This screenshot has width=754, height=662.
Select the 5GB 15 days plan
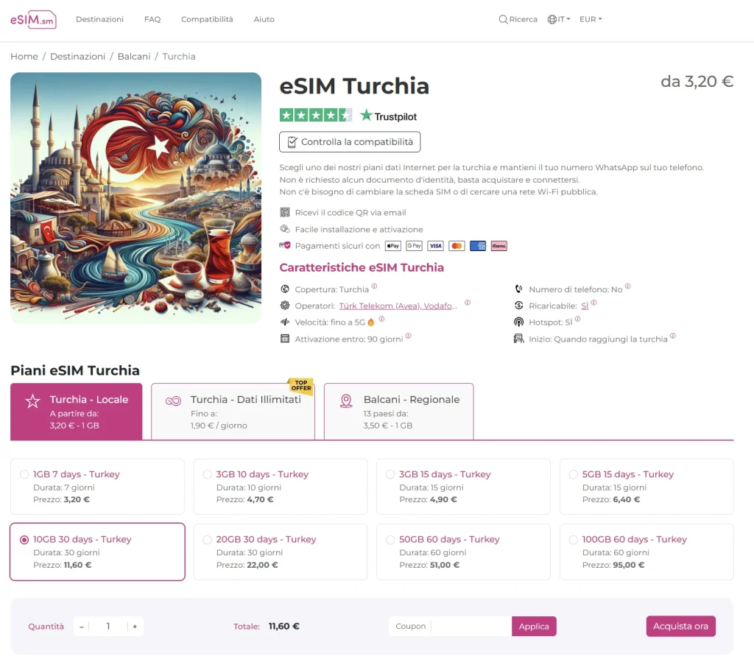point(646,486)
